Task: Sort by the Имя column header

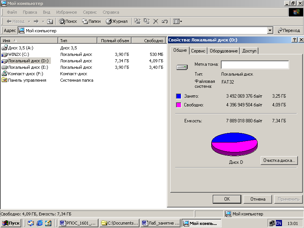Action: [29, 41]
